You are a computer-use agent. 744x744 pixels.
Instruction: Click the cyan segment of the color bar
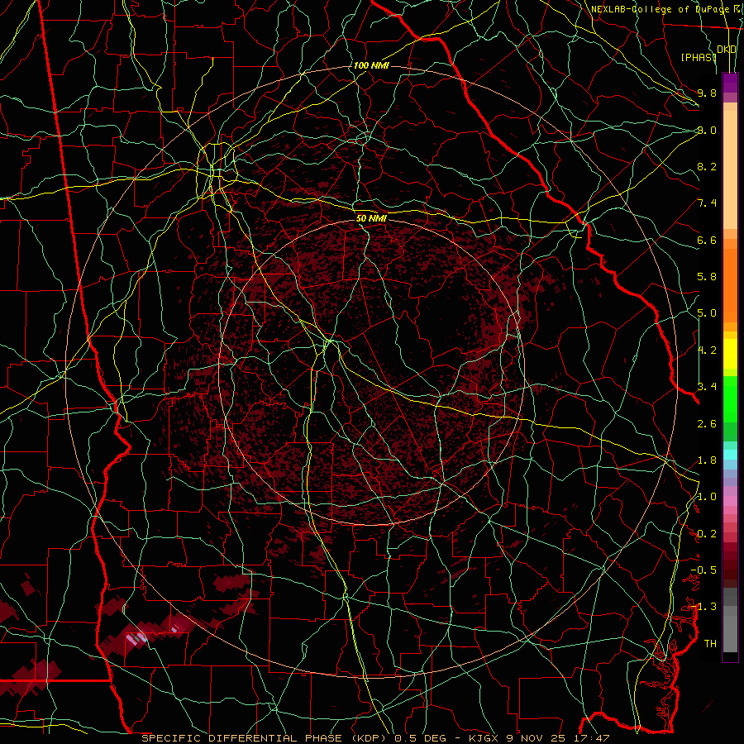click(x=730, y=455)
